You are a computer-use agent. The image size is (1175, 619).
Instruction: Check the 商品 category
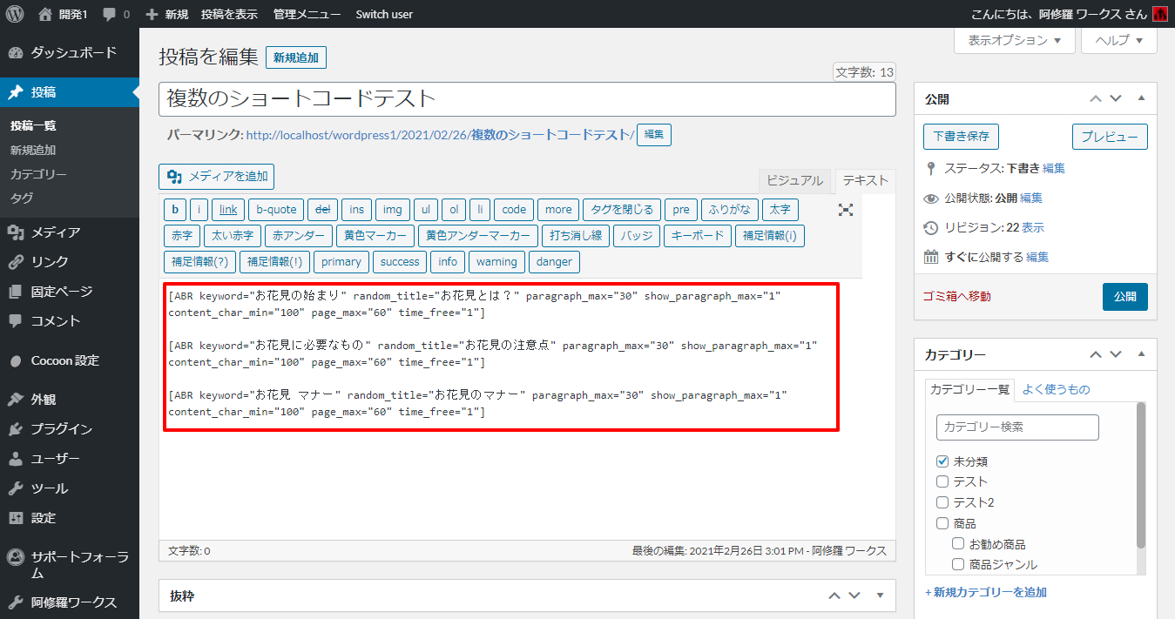tap(942, 523)
